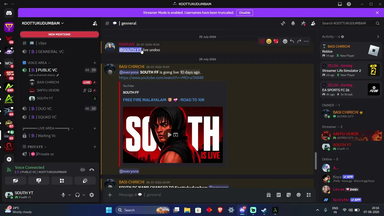384x216 pixels.
Task: Collapse the LIVE AREA category
Action: (x=48, y=128)
